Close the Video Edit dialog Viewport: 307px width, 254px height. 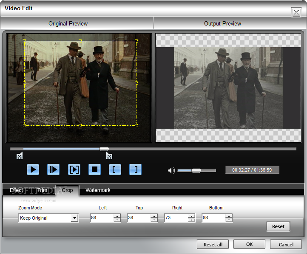296,12
